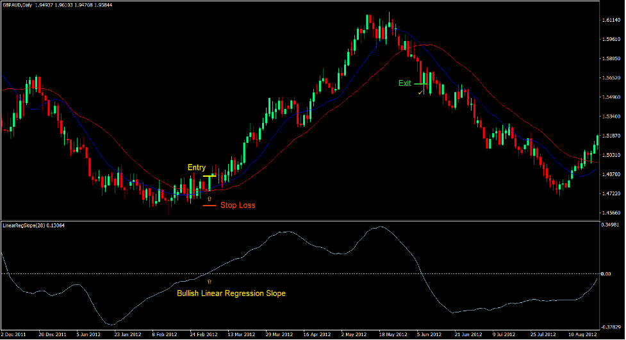The width and height of the screenshot is (626, 340).
Task: Click the up arrow on the indicator zero line
Action: point(209,282)
